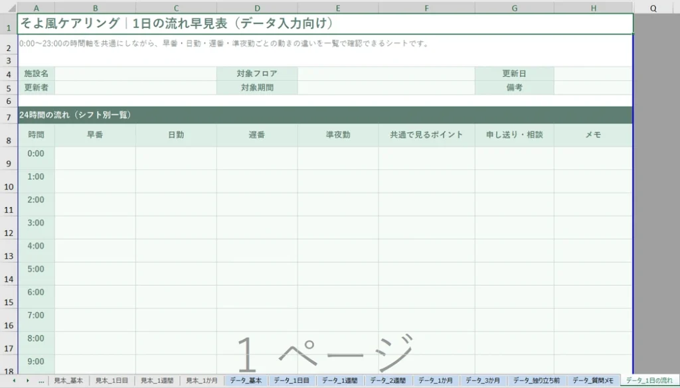Open hidden sheets via the ellipsis button
The image size is (680, 388).
point(42,381)
